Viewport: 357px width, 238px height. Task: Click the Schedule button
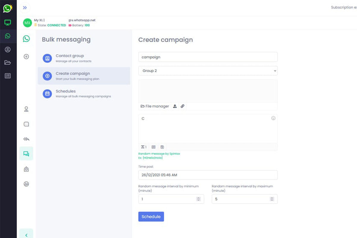151,217
